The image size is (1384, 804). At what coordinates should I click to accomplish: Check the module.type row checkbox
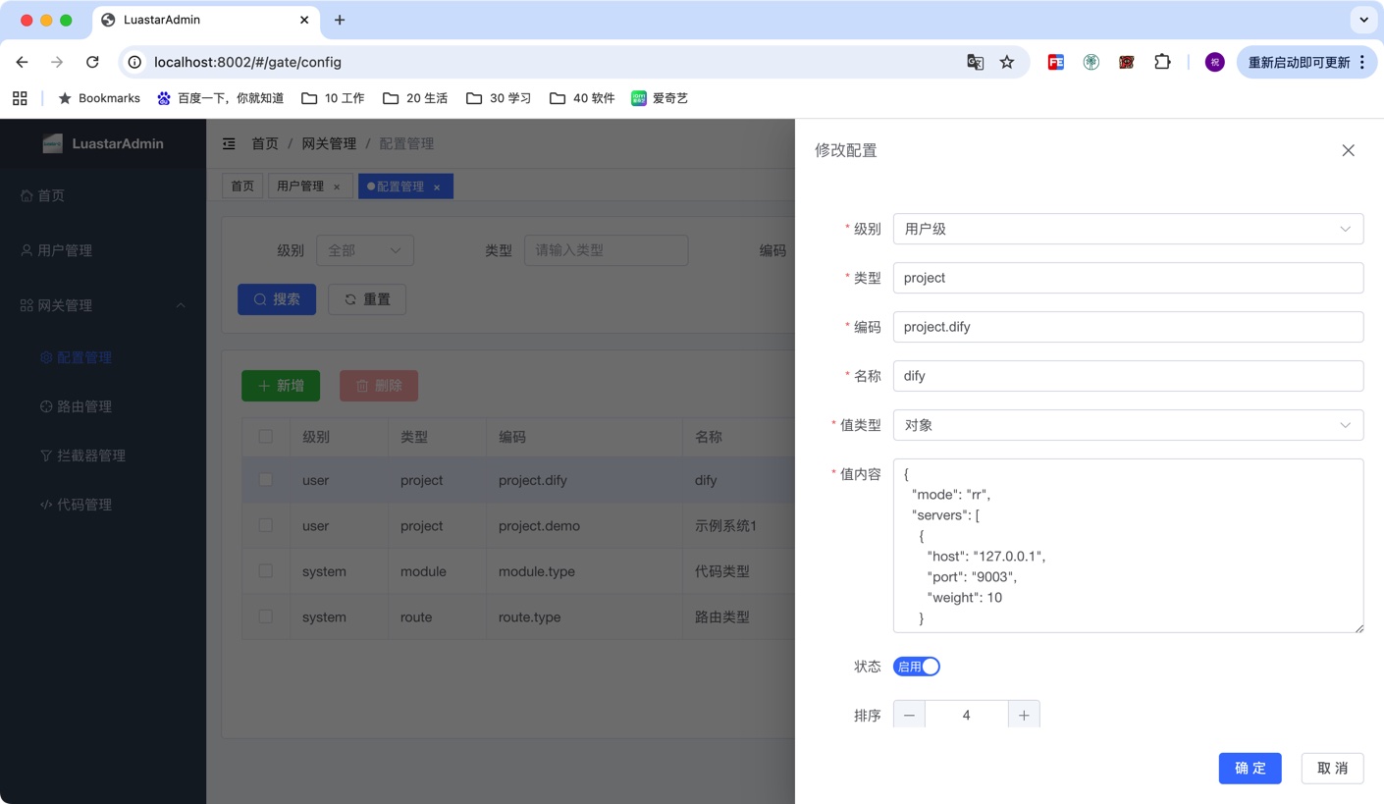(x=266, y=570)
